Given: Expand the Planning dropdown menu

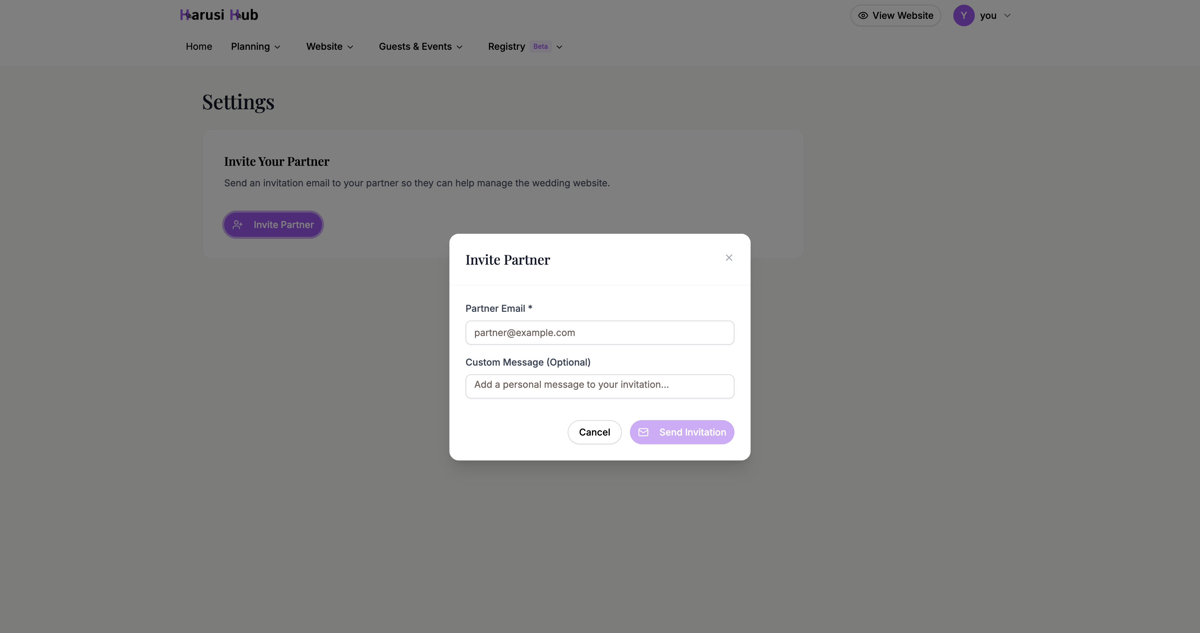Looking at the screenshot, I should (256, 46).
